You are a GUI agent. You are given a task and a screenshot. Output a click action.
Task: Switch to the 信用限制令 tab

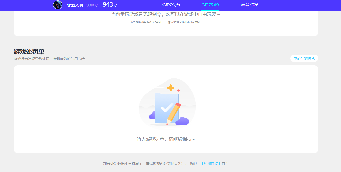point(210,5)
